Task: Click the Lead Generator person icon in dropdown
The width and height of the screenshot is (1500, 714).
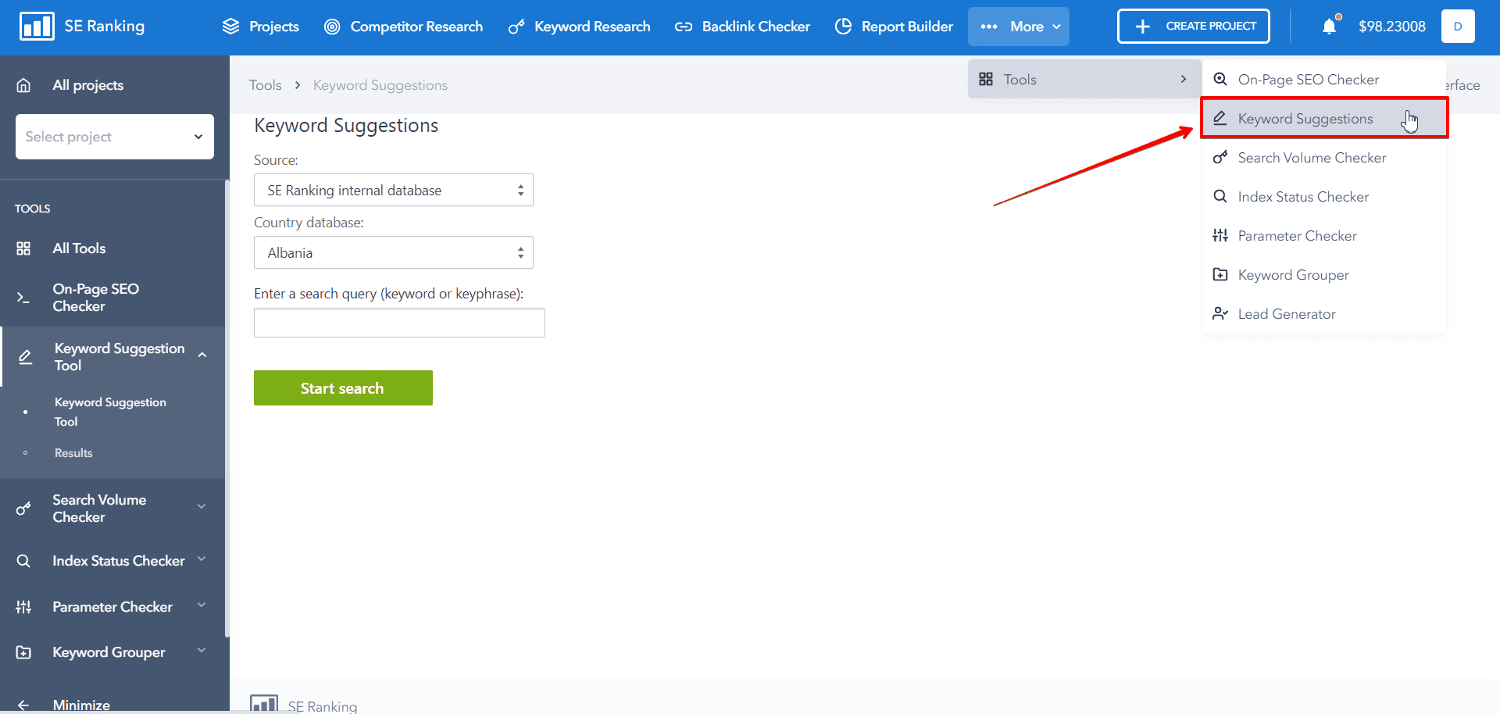Action: [x=1220, y=313]
